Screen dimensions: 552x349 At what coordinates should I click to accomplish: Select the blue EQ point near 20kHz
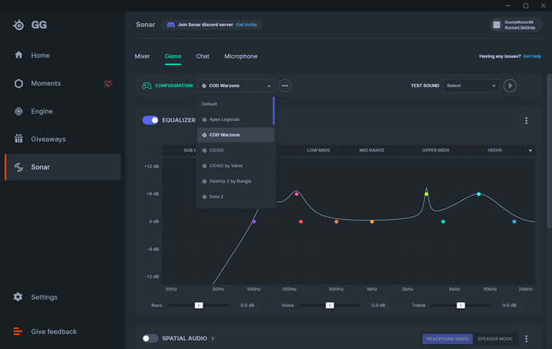click(x=514, y=221)
